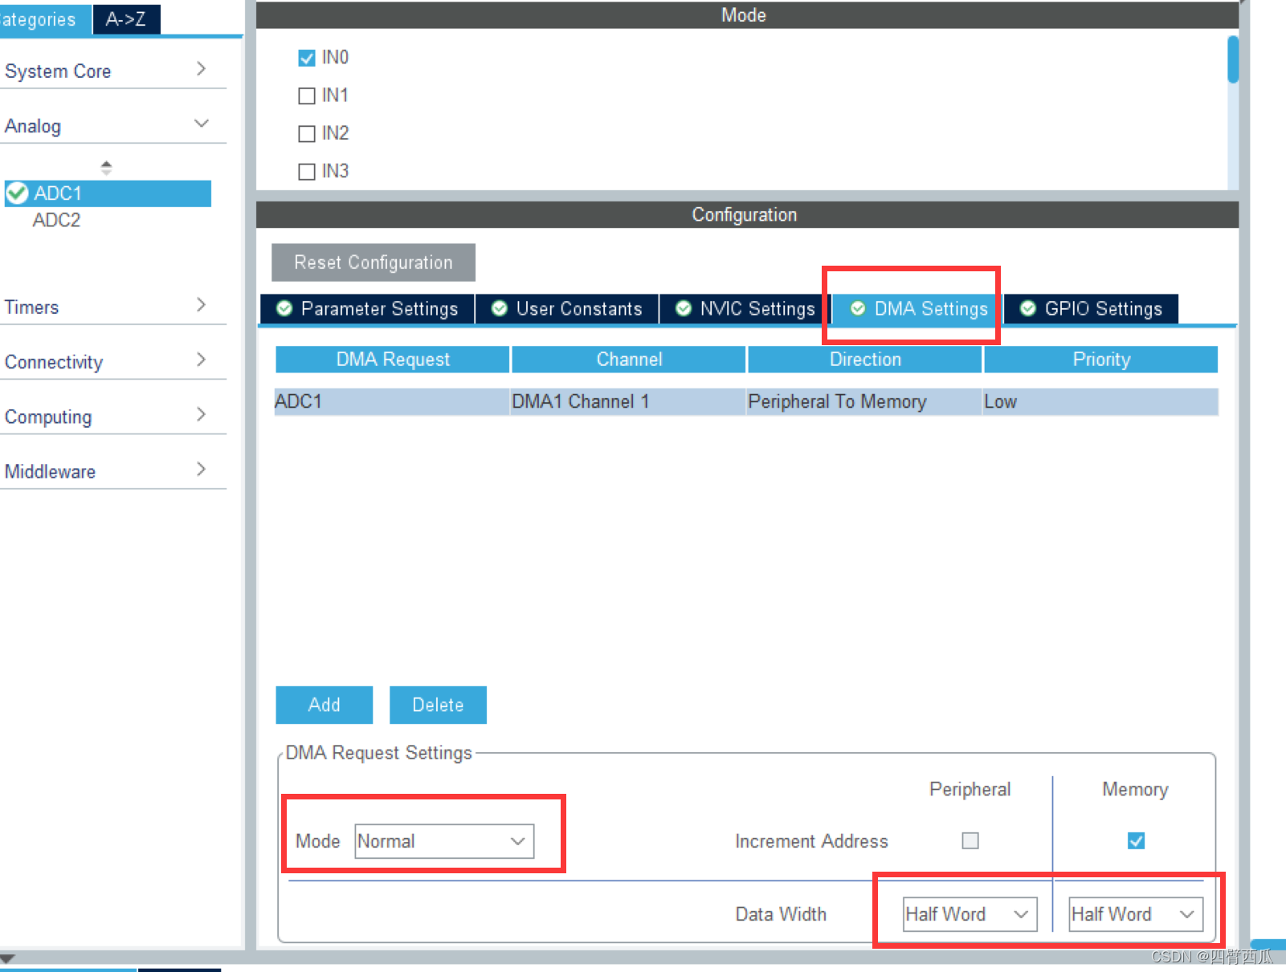Check Peripheral Increment Address box
This screenshot has height=972, width=1286.
970,840
